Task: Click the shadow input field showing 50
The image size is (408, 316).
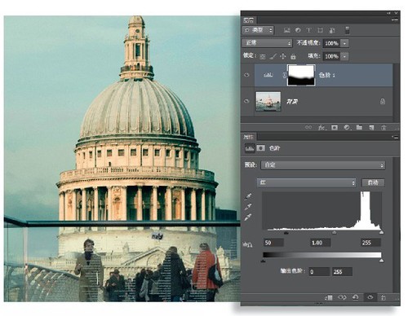Action: pos(273,243)
